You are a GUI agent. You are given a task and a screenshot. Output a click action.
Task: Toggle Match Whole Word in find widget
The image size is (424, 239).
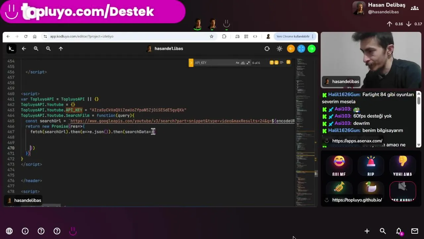click(242, 63)
